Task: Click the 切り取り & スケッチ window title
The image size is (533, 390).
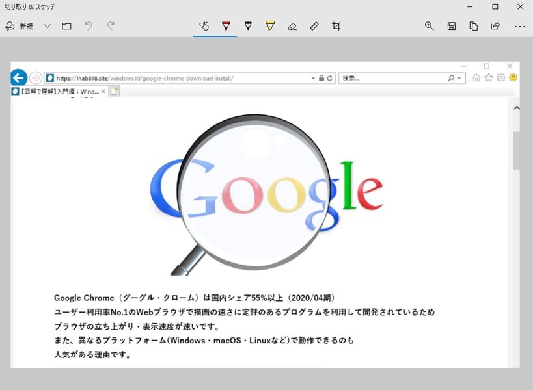Action: 30,6
